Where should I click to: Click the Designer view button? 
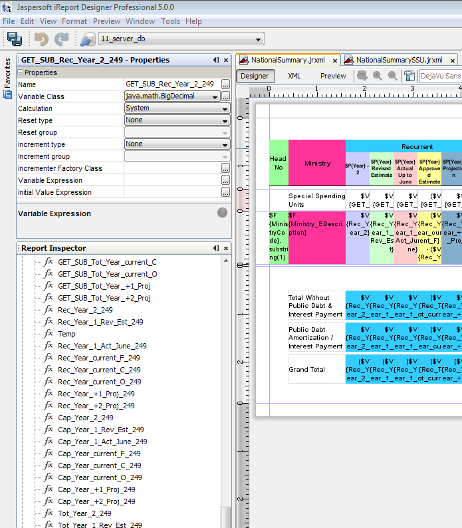pyautogui.click(x=255, y=76)
